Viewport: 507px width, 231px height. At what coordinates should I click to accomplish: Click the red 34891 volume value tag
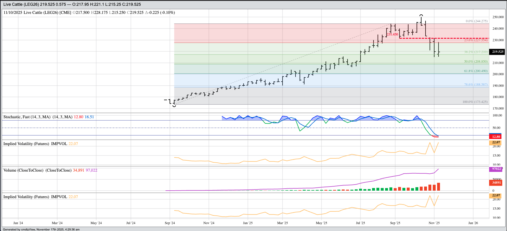(x=496, y=183)
